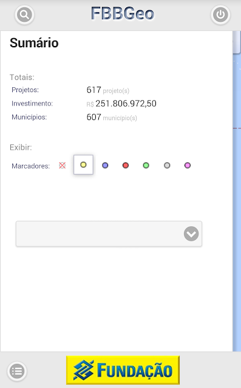Choose the red marker style
This screenshot has height=388, width=241.
point(126,166)
